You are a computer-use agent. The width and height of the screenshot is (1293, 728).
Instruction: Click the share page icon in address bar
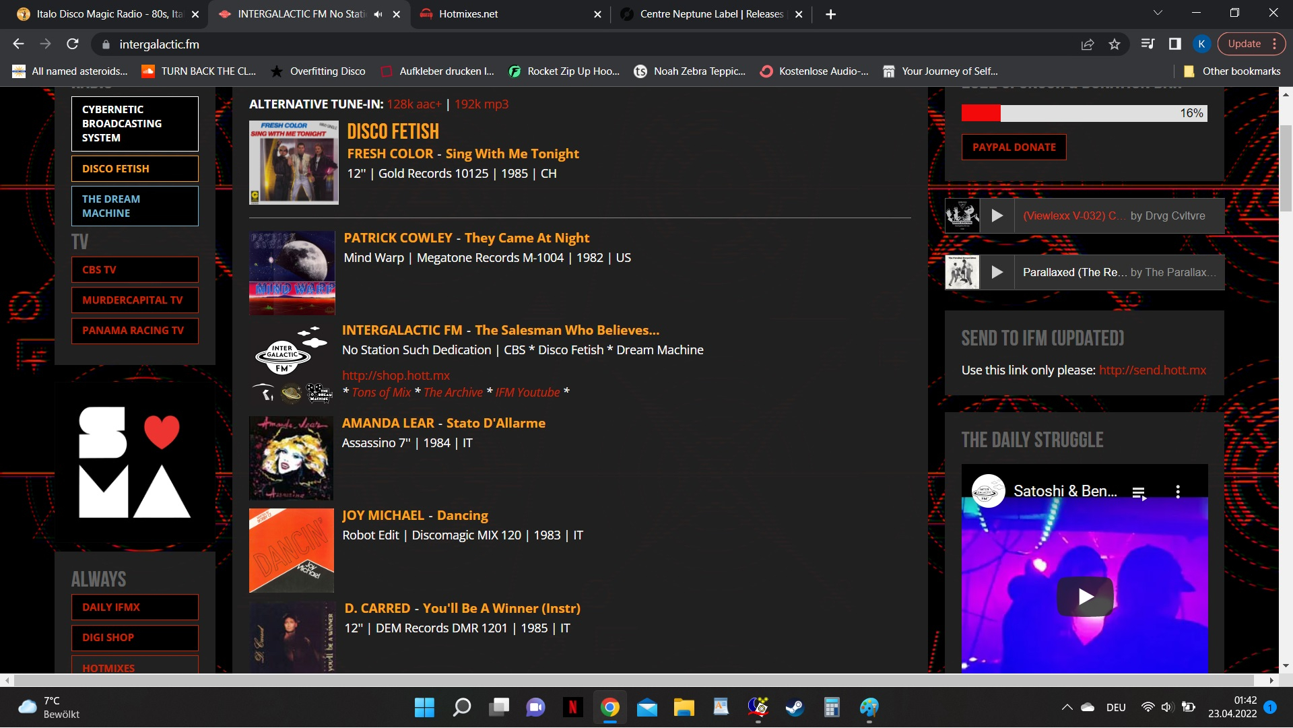[x=1087, y=44]
